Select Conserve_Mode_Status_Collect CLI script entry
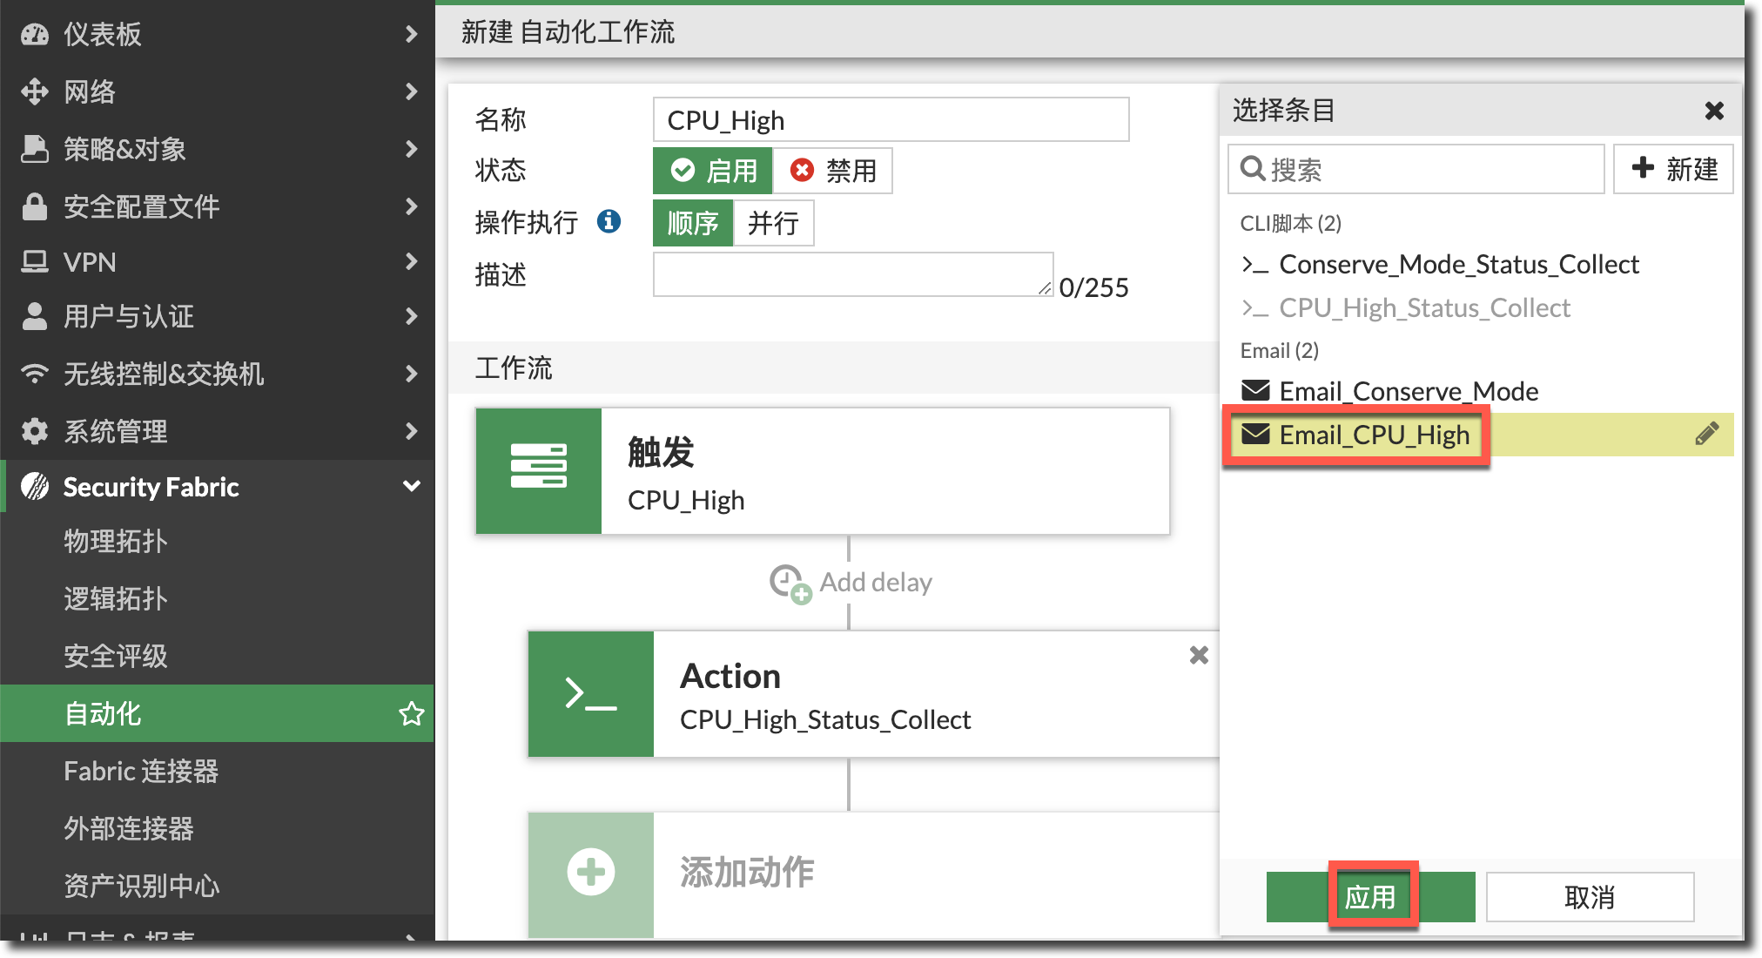1762x958 pixels. coord(1459,265)
